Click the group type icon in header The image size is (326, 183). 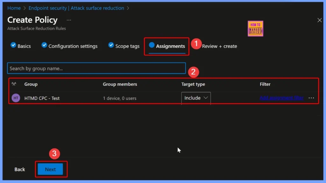click(x=14, y=84)
